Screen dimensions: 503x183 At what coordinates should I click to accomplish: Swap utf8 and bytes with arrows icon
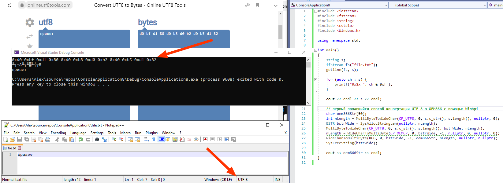30,37
